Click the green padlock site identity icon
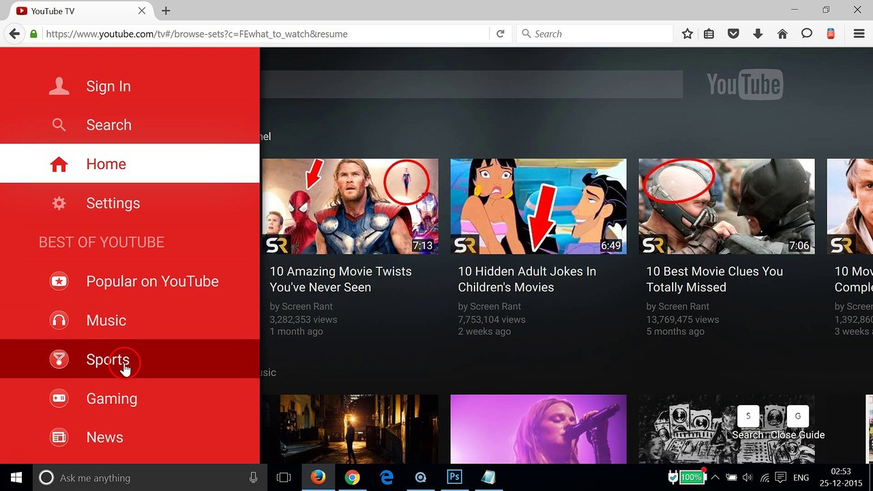The width and height of the screenshot is (873, 491). pyautogui.click(x=33, y=33)
